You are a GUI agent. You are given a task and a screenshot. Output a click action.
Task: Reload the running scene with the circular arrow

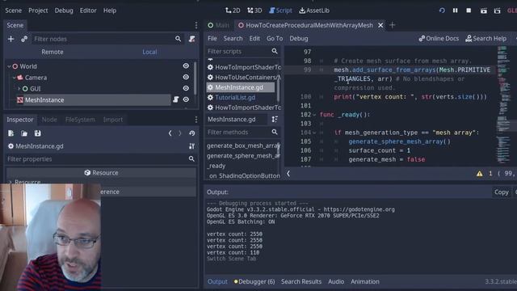[442, 11]
